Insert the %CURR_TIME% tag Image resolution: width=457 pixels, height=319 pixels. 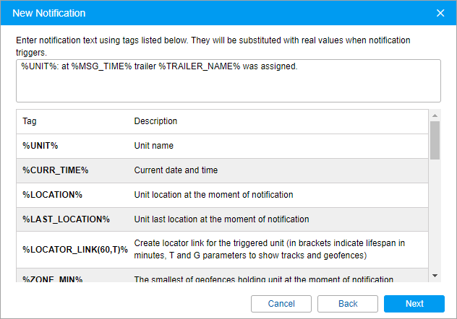[x=55, y=170]
